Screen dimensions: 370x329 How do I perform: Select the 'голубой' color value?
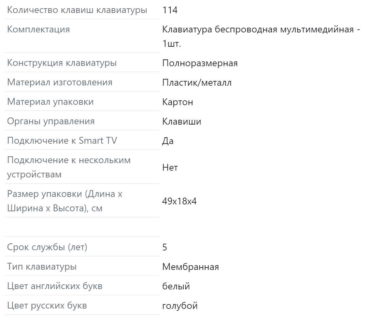(180, 306)
